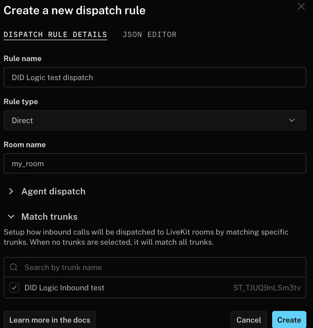The image size is (313, 328).
Task: Click the Agent dispatch section heading
Action: (53, 191)
